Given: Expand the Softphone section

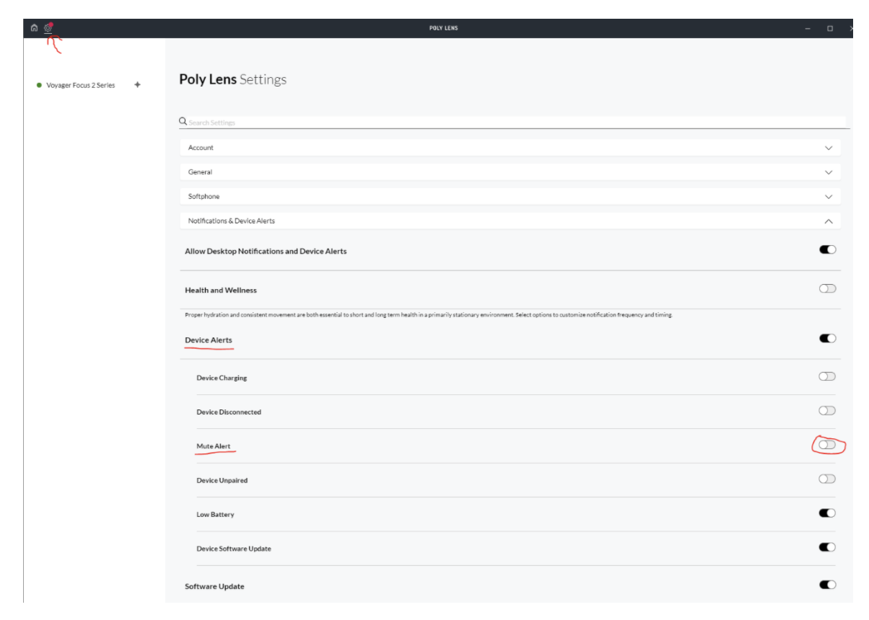Looking at the screenshot, I should pos(828,197).
